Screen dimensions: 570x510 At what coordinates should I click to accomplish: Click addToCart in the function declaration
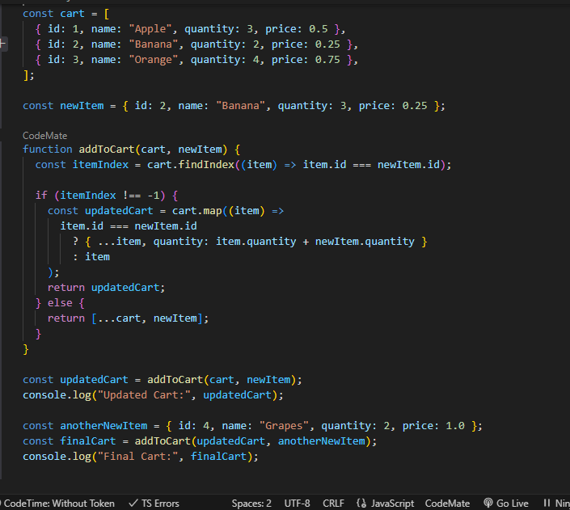pyautogui.click(x=107, y=150)
